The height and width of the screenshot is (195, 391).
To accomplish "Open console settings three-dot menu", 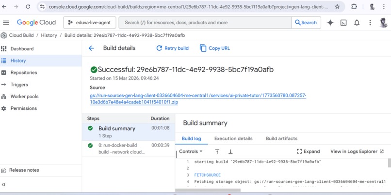I will pyautogui.click(x=370, y=23).
